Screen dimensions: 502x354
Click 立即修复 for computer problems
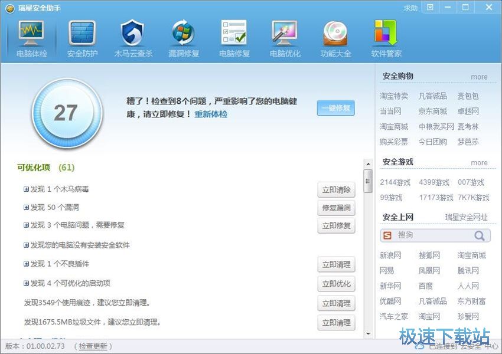point(336,226)
